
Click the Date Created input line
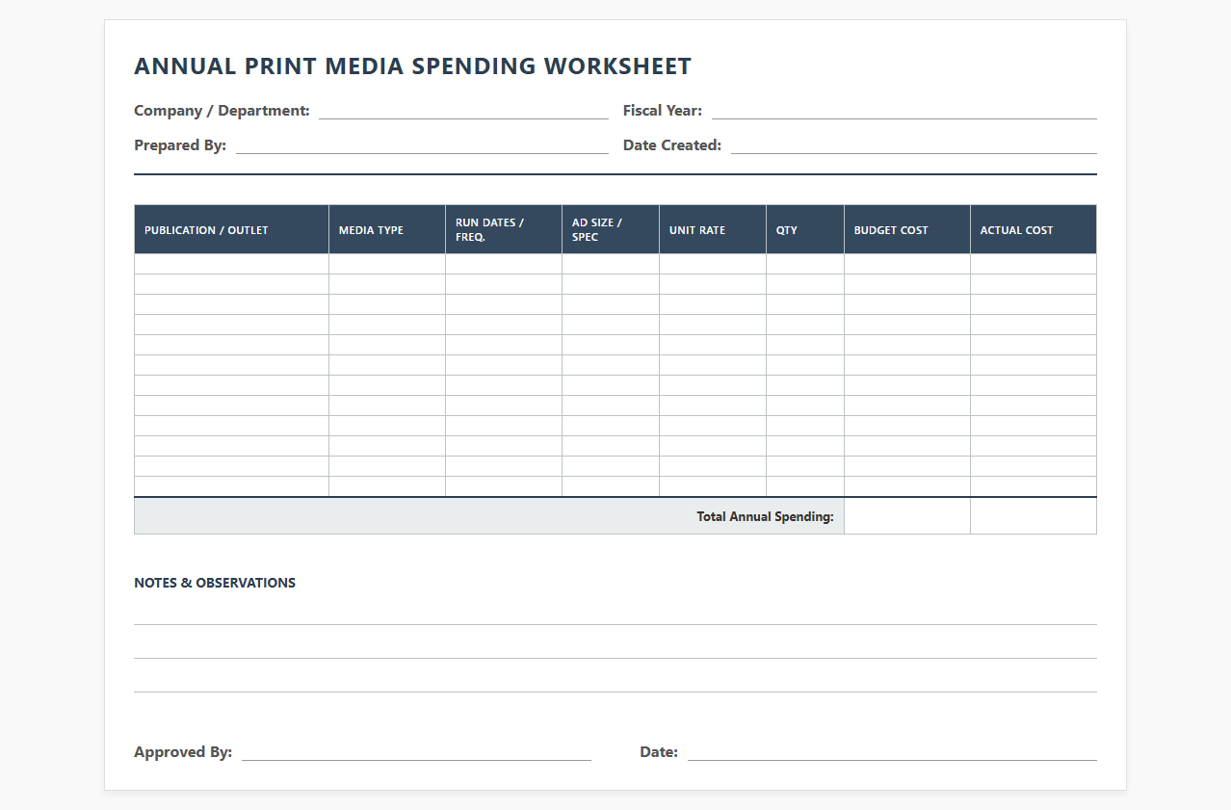point(914,145)
